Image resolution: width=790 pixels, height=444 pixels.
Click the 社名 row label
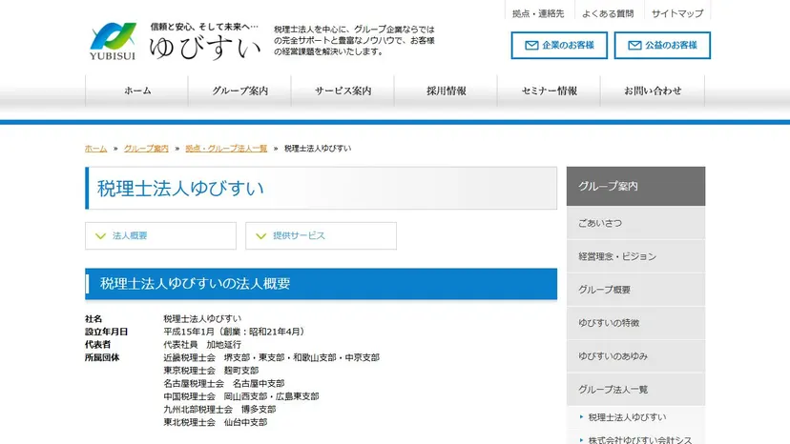coord(94,319)
